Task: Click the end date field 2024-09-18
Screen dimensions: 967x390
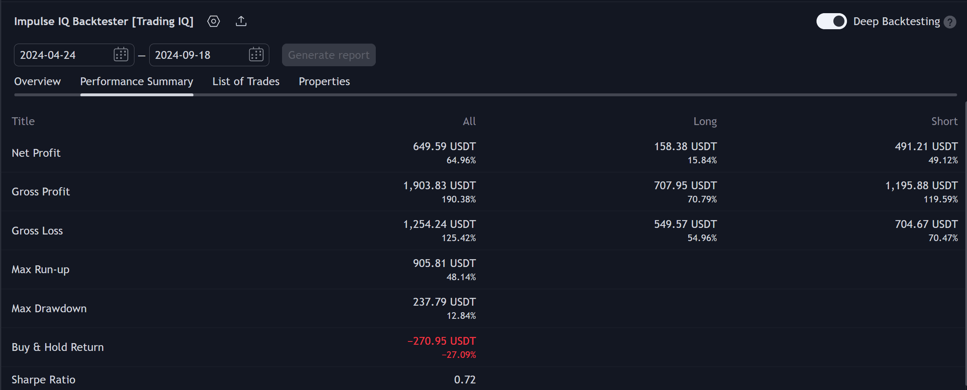Action: coord(197,55)
